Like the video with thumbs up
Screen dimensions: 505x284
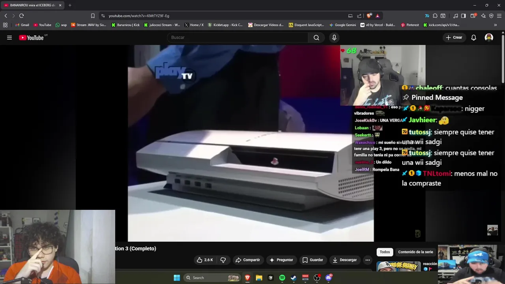(x=205, y=260)
